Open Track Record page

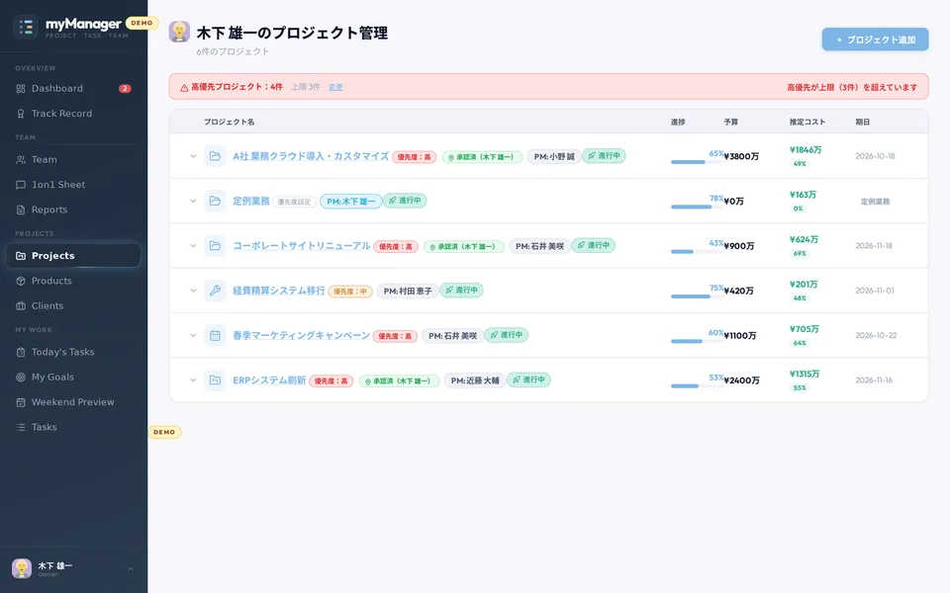click(x=72, y=113)
